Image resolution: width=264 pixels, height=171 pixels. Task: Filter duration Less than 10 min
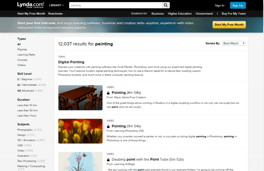point(27,105)
